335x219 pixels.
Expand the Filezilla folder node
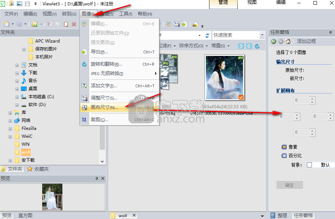coord(10,129)
